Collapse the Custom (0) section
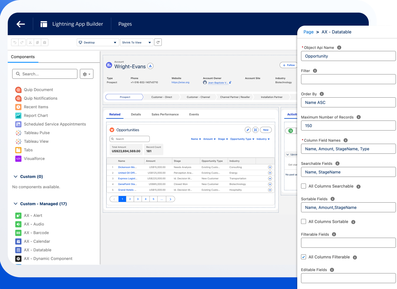Image resolution: width=397 pixels, height=289 pixels. coord(16,177)
